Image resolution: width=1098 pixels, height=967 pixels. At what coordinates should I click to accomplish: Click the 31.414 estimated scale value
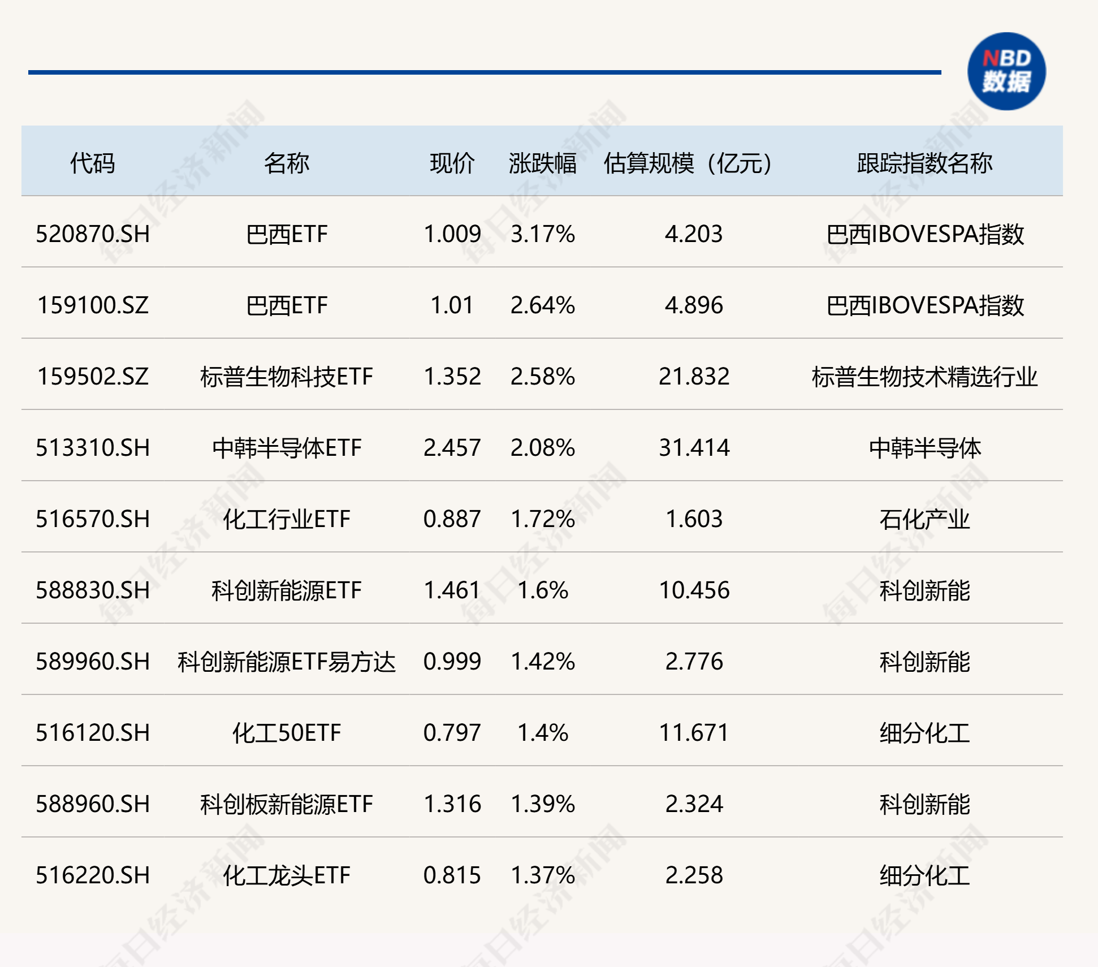click(x=694, y=448)
